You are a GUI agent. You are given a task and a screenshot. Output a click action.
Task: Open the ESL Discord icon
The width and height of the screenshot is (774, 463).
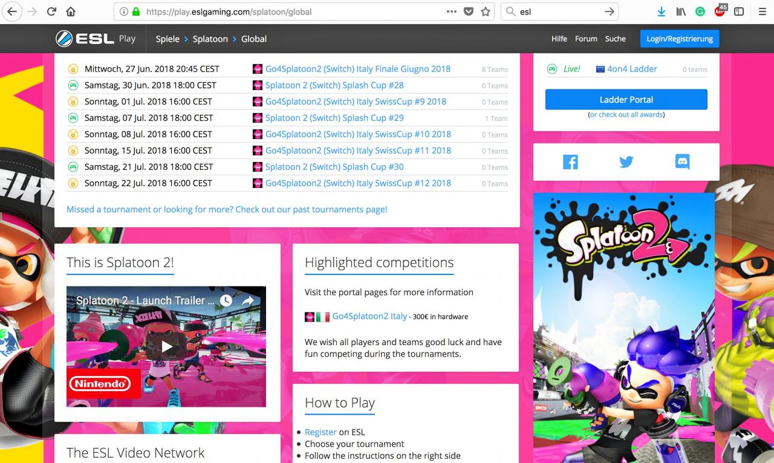(682, 162)
